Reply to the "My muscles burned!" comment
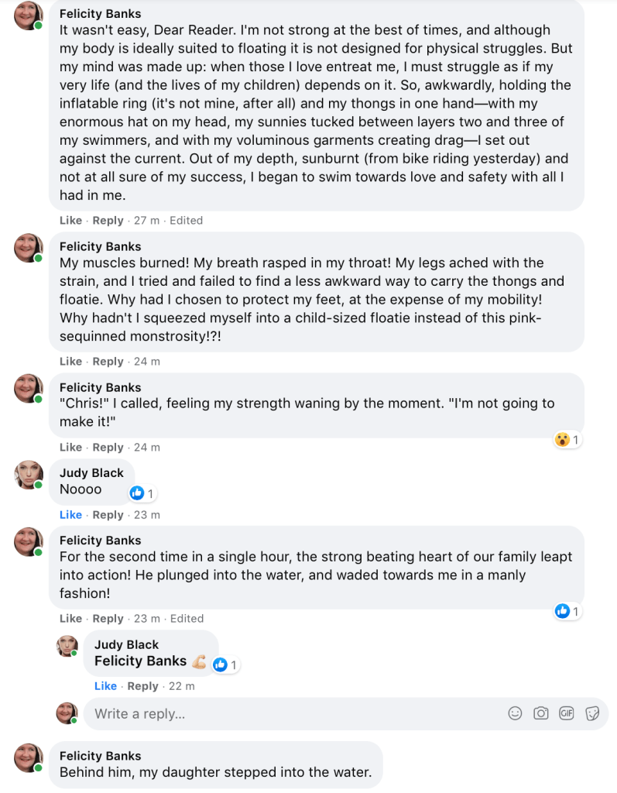Image resolution: width=617 pixels, height=793 pixels. click(x=108, y=362)
